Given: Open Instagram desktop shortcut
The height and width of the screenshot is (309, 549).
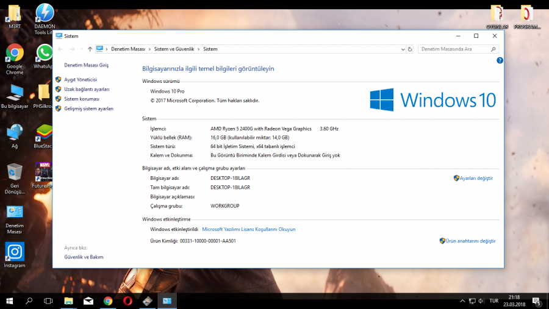Looking at the screenshot, I should pos(15,255).
